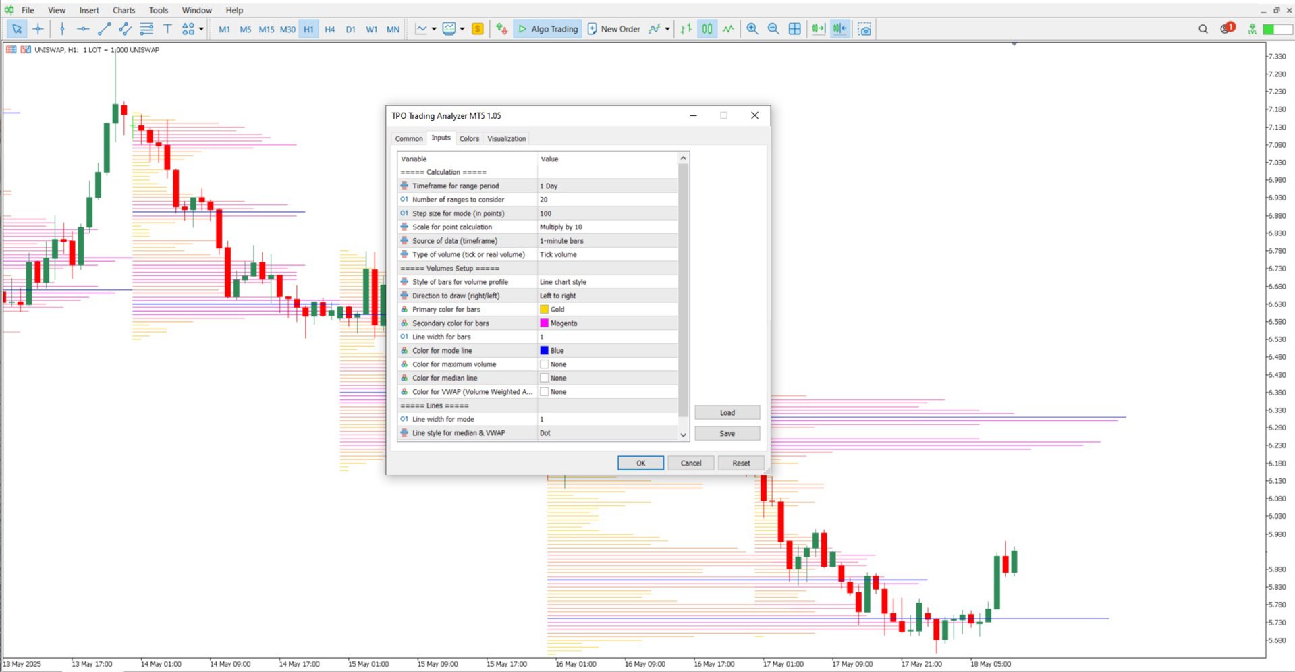Tile chart windows with grid icon
This screenshot has width=1295, height=672.
point(794,29)
